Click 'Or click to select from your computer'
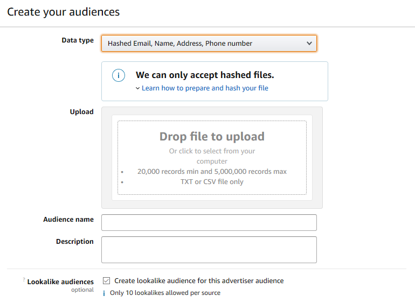 pos(212,156)
